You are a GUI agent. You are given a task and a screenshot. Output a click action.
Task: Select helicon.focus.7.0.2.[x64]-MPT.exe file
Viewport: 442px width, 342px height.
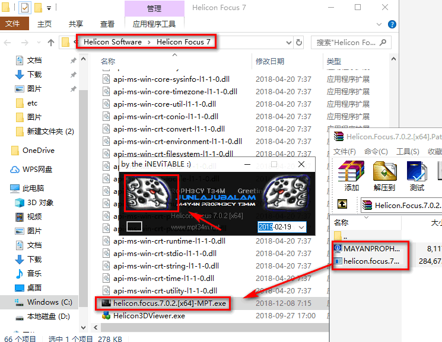[x=170, y=303]
